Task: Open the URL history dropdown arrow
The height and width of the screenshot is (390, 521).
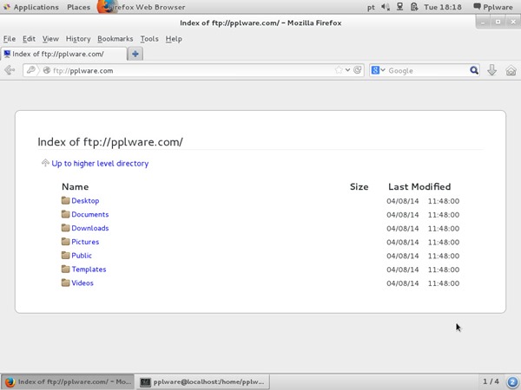Action: coord(347,70)
